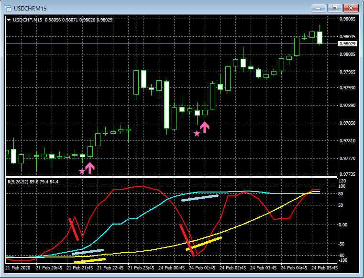
Task: Click the current price label 0.98029
Action: pyautogui.click(x=347, y=43)
